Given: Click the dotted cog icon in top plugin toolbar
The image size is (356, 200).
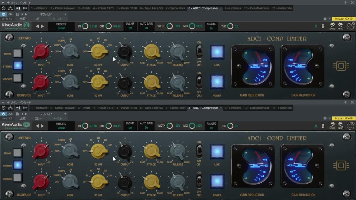Looking at the screenshot, I should (x=350, y=26).
